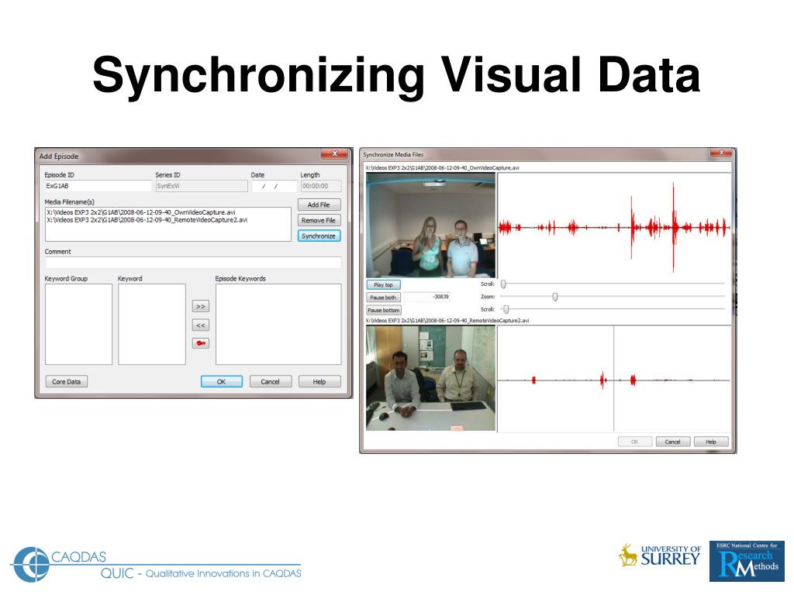Cancel the Add Episode dialog
The height and width of the screenshot is (595, 794).
(x=271, y=381)
